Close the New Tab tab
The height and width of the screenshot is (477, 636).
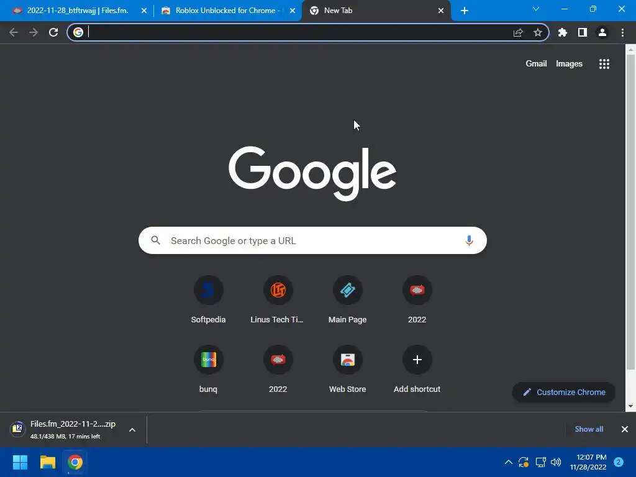pos(441,11)
